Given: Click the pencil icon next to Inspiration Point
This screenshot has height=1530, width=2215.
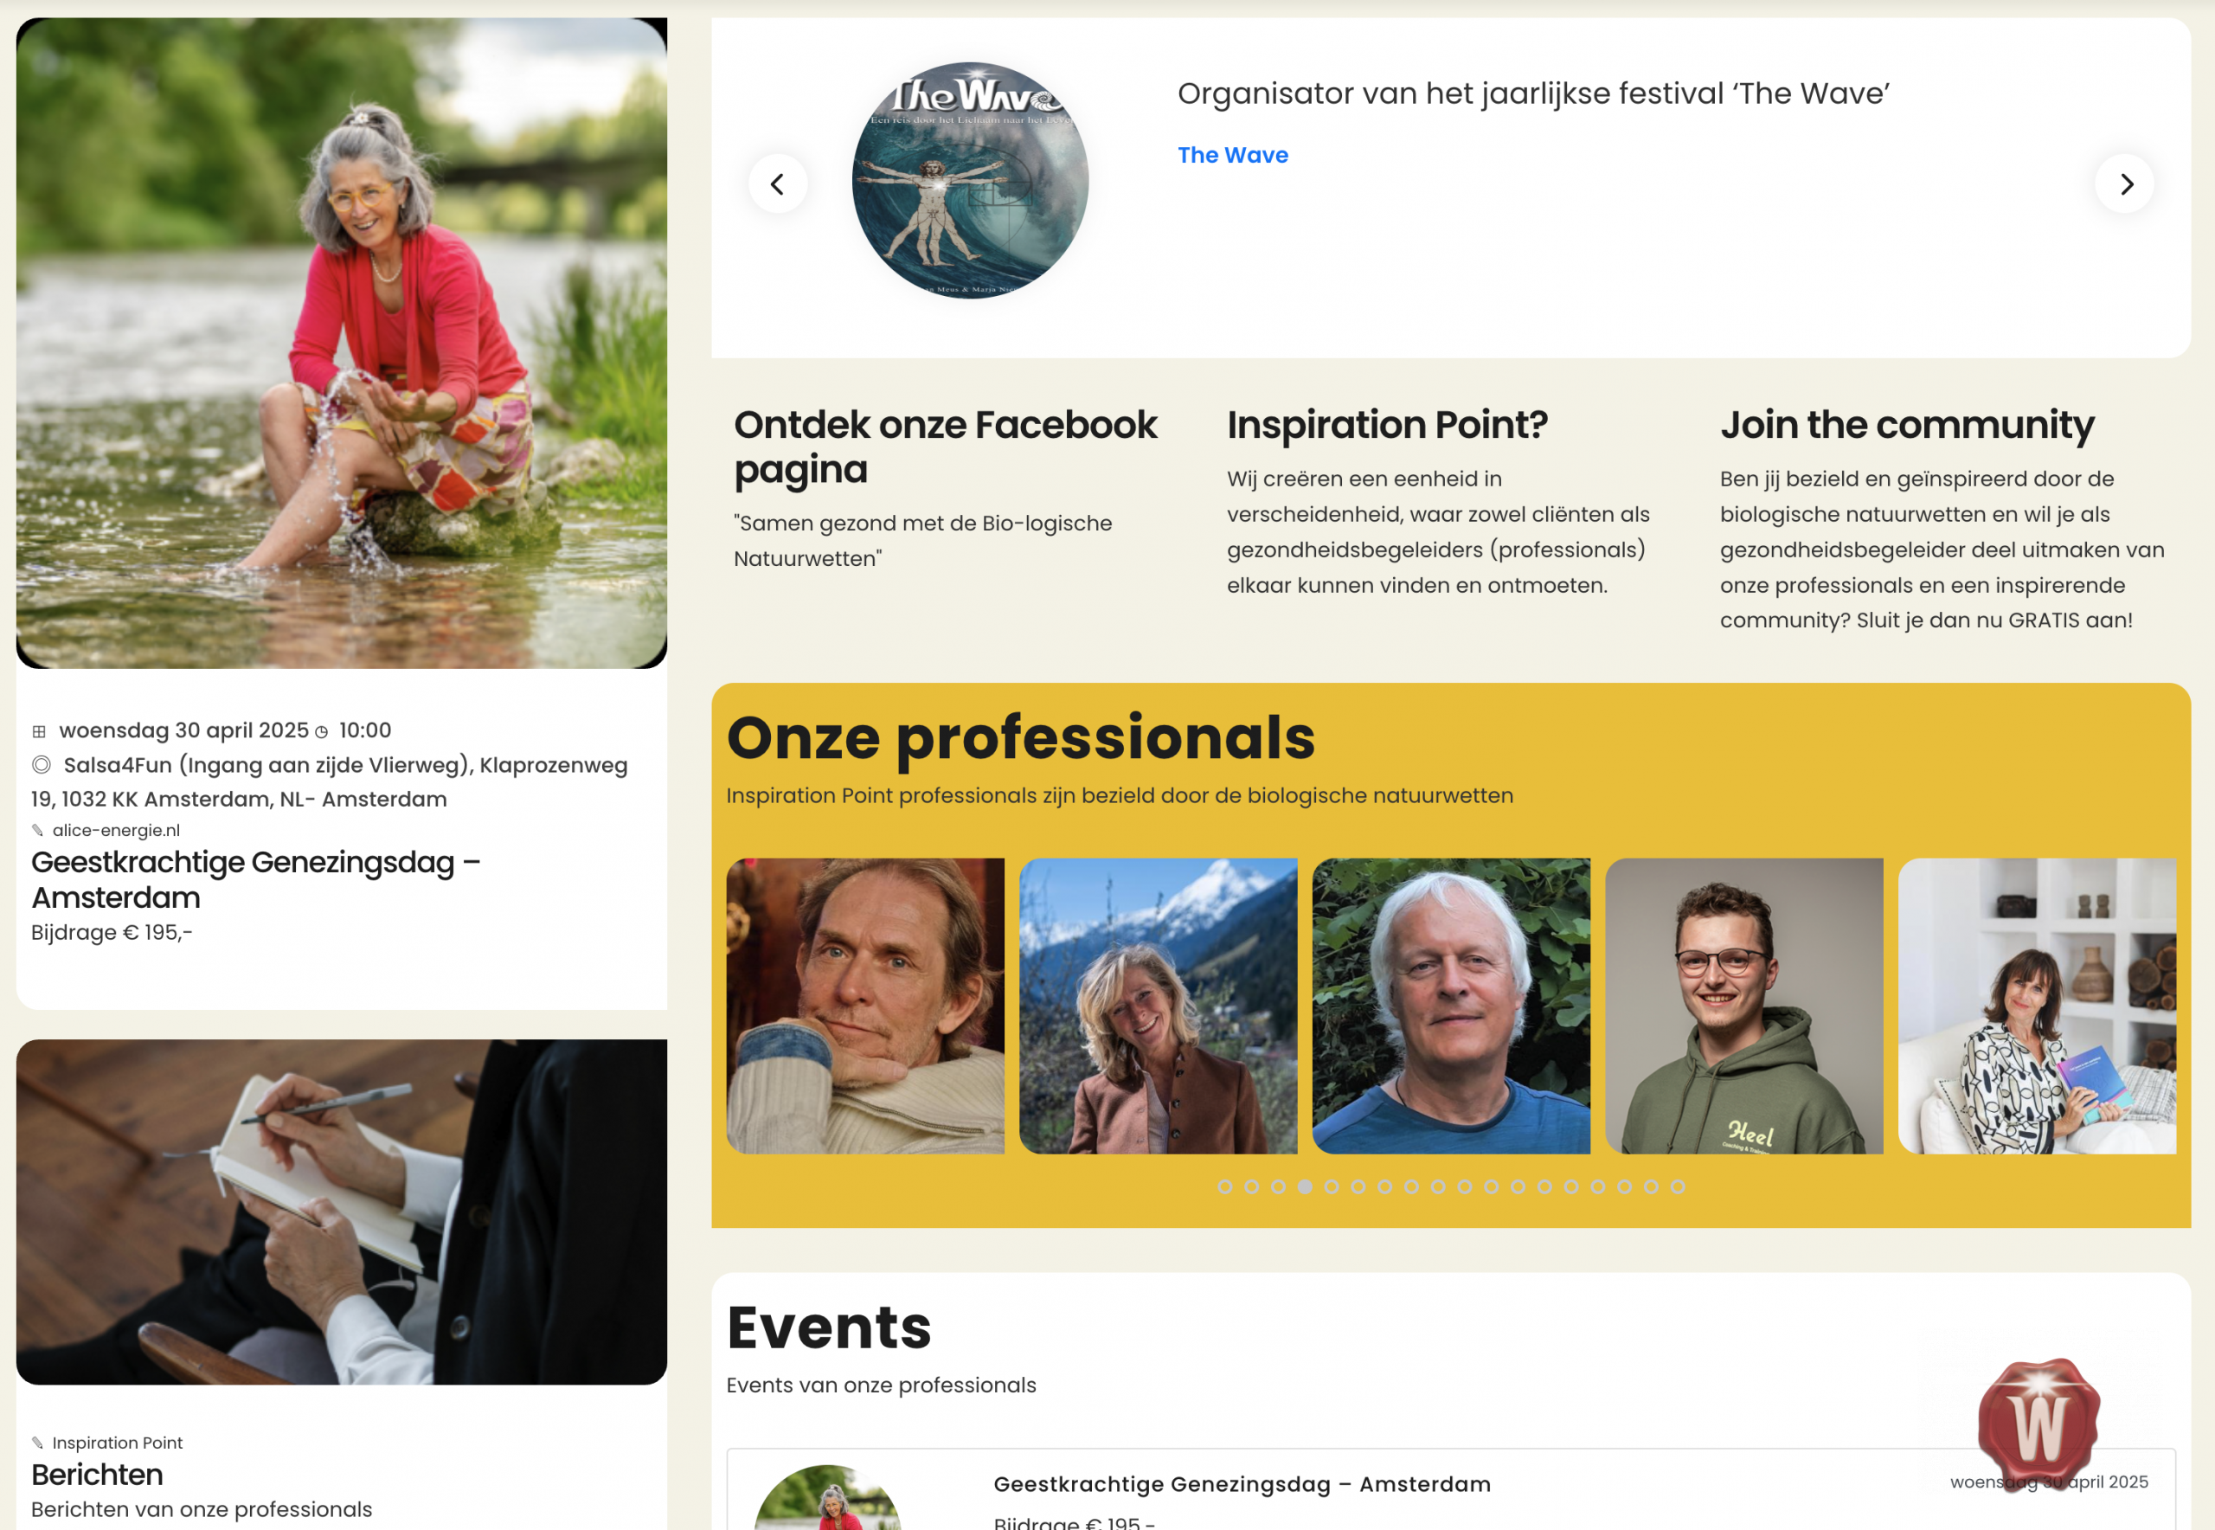Looking at the screenshot, I should (37, 1443).
